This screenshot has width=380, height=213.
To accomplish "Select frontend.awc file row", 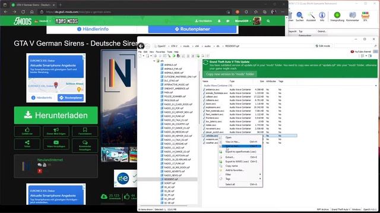I will coord(249,118).
